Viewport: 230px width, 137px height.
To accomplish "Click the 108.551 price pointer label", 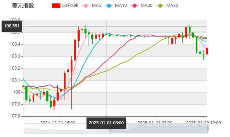I will point(12,26).
